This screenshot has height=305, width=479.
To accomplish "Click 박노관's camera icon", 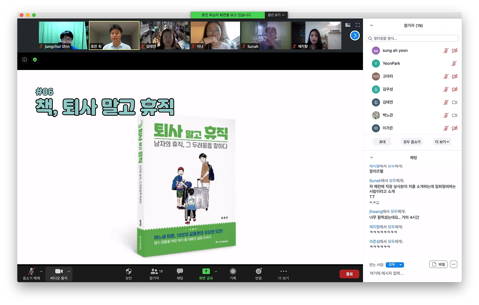I will point(455,115).
